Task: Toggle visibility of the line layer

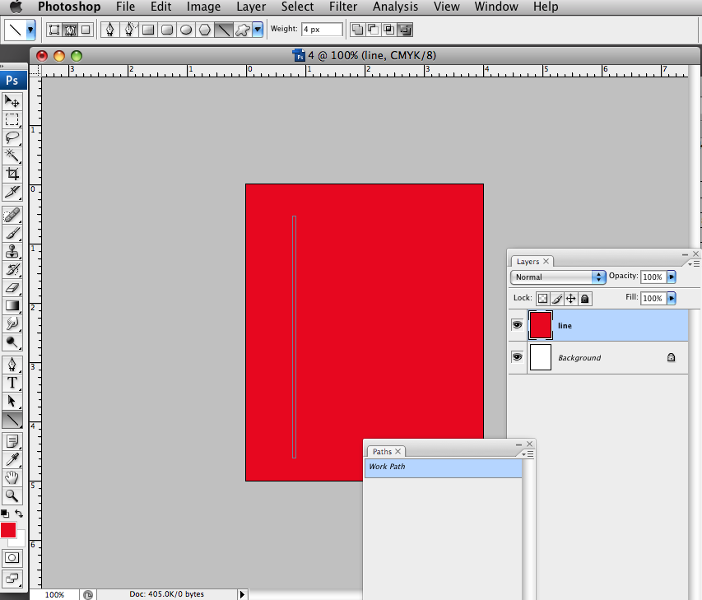Action: click(x=517, y=324)
